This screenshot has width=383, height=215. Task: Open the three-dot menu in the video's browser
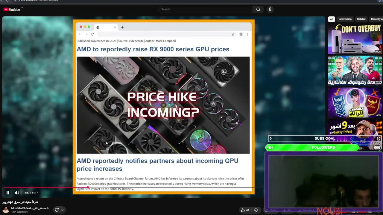coord(247,34)
